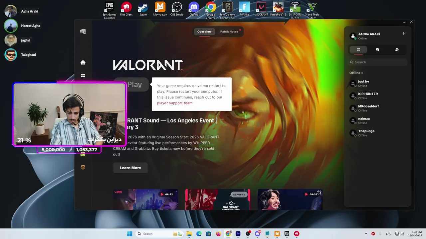Show hidden system tray icons
The width and height of the screenshot is (426, 239).
366,234
